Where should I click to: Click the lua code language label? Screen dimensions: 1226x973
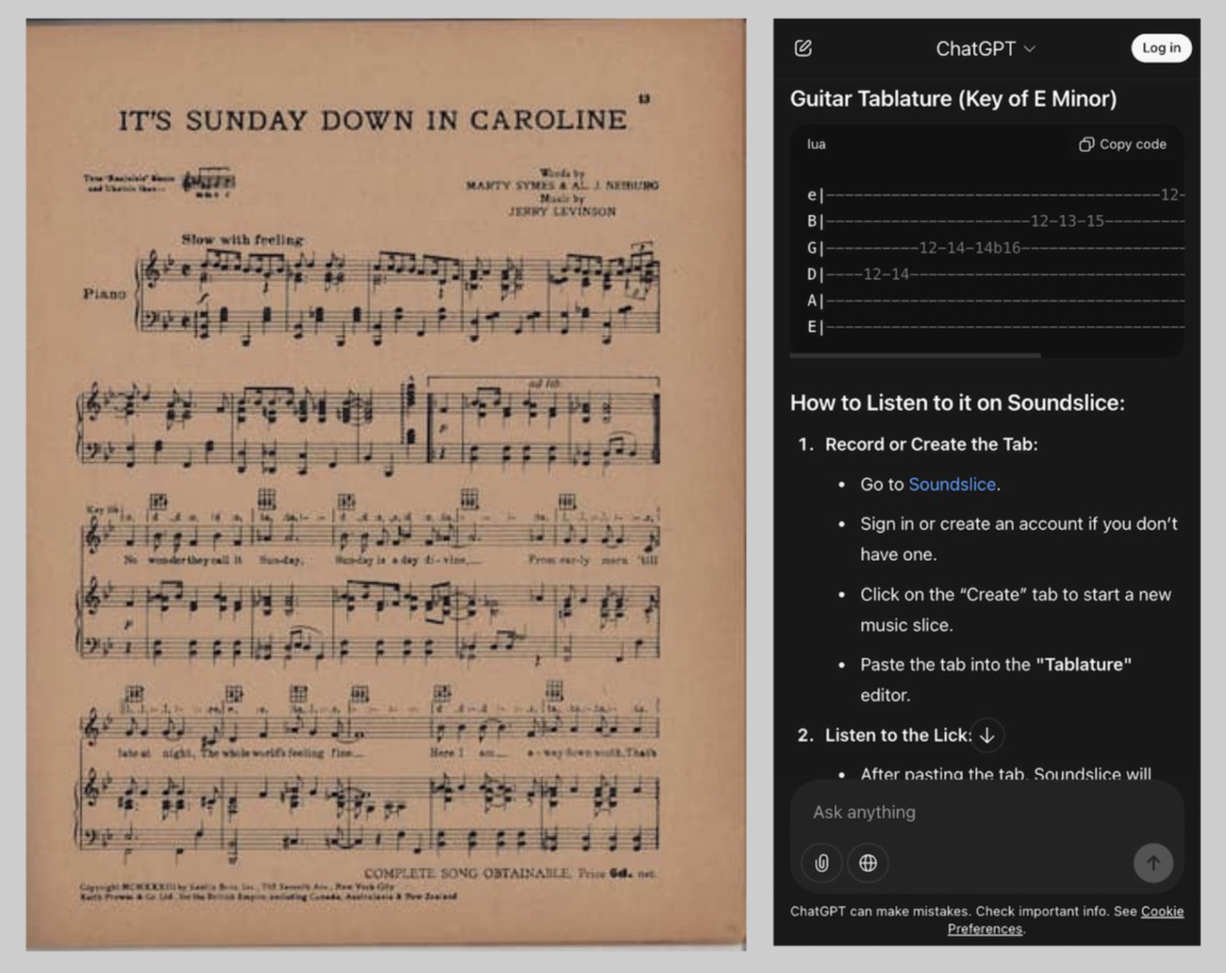click(x=816, y=144)
